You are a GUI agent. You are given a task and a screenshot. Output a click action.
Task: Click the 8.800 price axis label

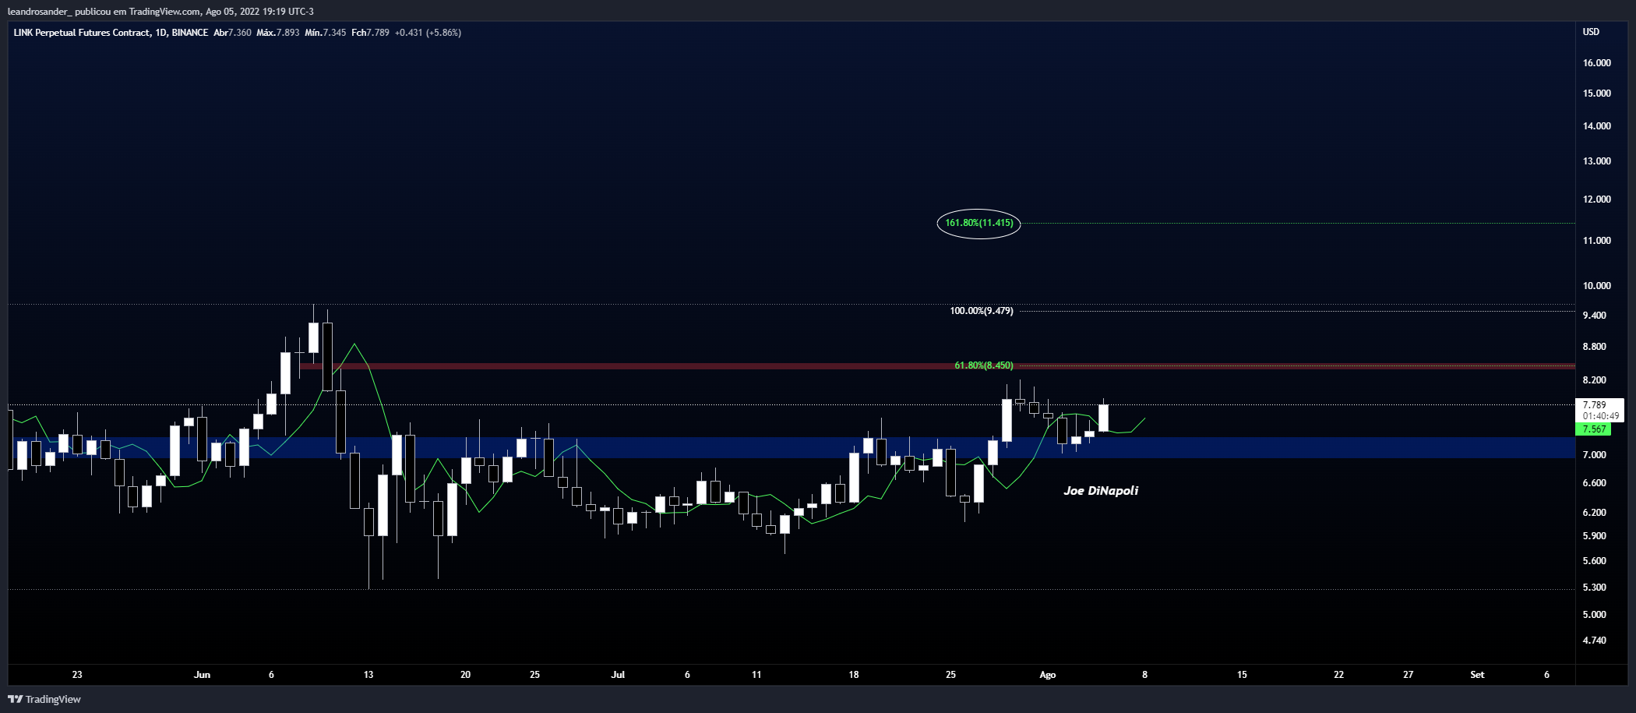pyautogui.click(x=1594, y=347)
